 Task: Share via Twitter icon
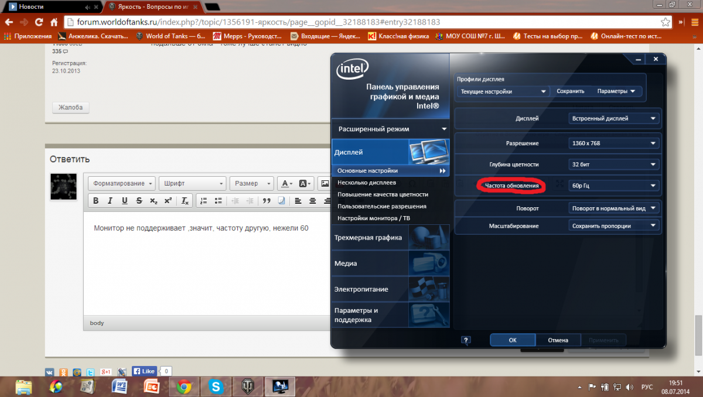(x=91, y=372)
